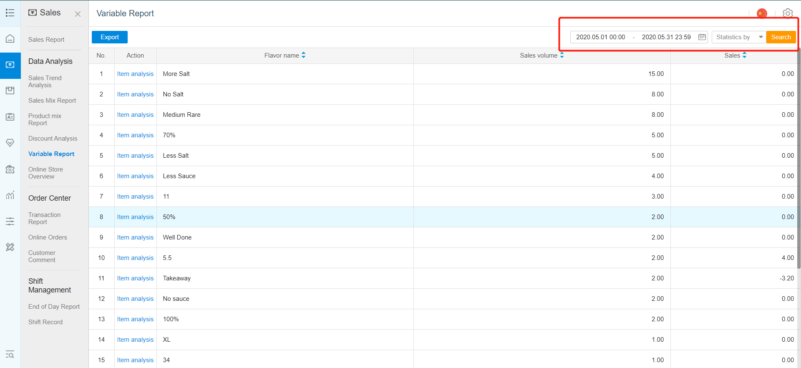801x368 pixels.
Task: Open Item analysis for Medium Rare
Action: click(x=135, y=115)
